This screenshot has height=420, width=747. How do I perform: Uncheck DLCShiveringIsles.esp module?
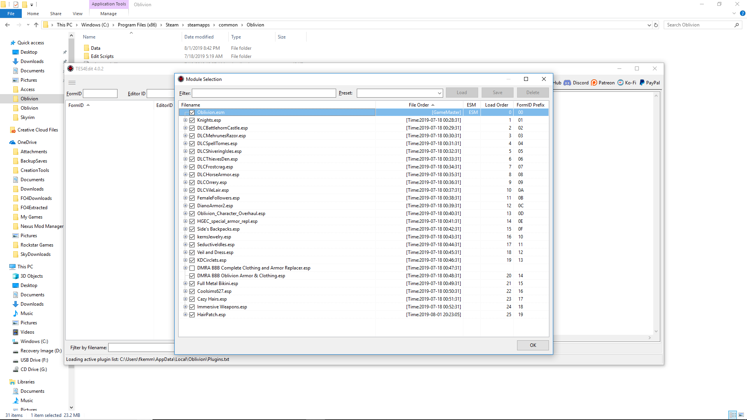192,151
